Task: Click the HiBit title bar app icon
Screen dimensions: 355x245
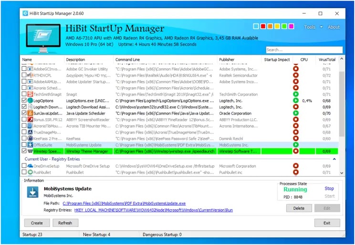Action: pyautogui.click(x=25, y=13)
